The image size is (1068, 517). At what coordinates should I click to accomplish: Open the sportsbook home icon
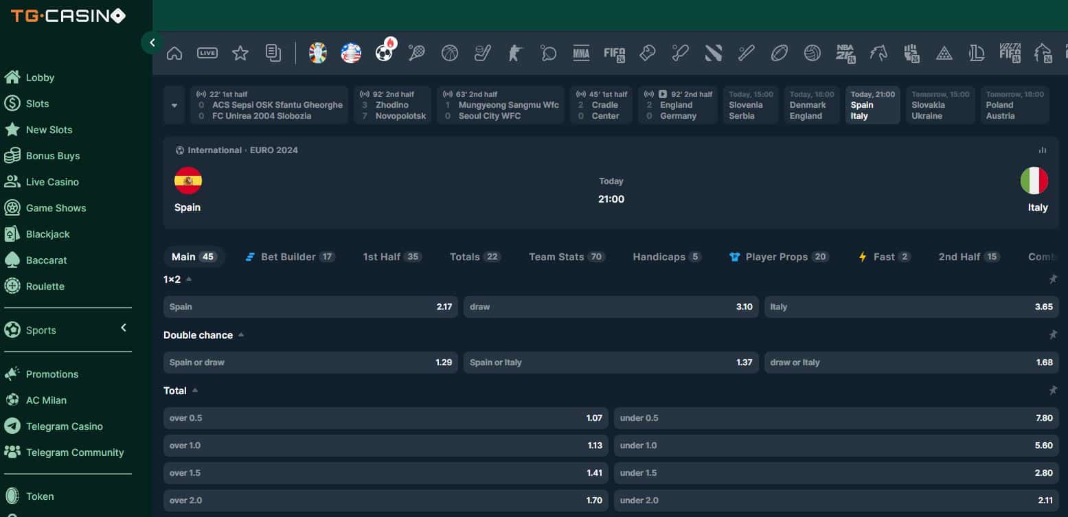pos(174,53)
